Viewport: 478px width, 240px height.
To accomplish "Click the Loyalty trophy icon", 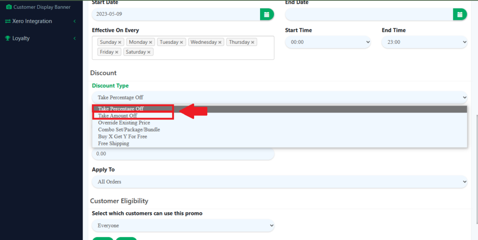I will click(x=7, y=38).
